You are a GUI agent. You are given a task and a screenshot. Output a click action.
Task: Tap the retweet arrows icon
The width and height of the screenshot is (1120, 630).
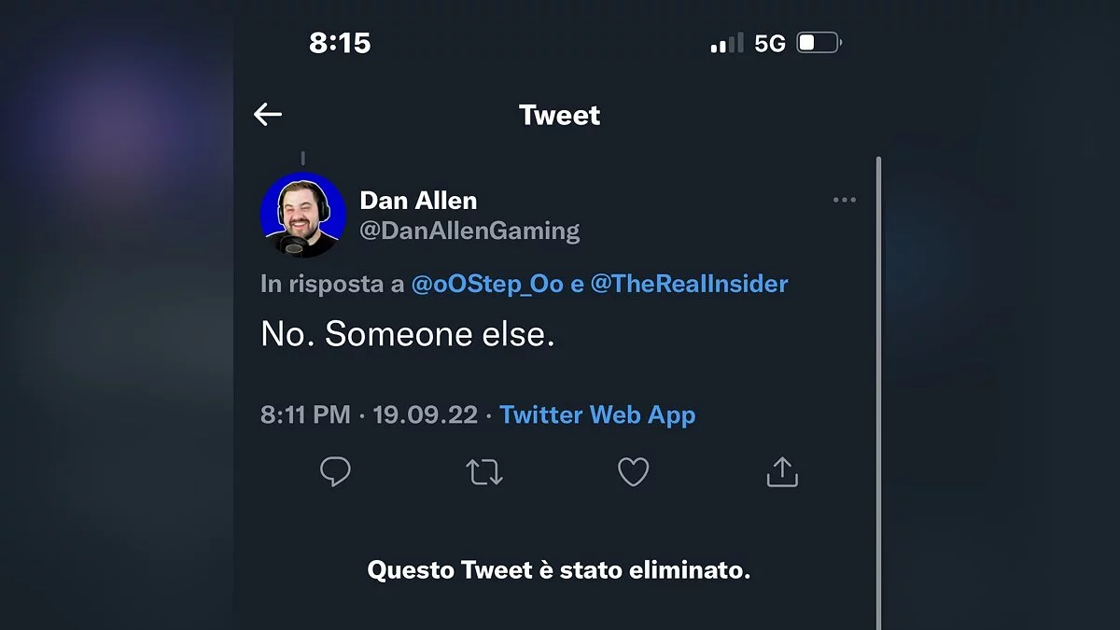tap(484, 472)
